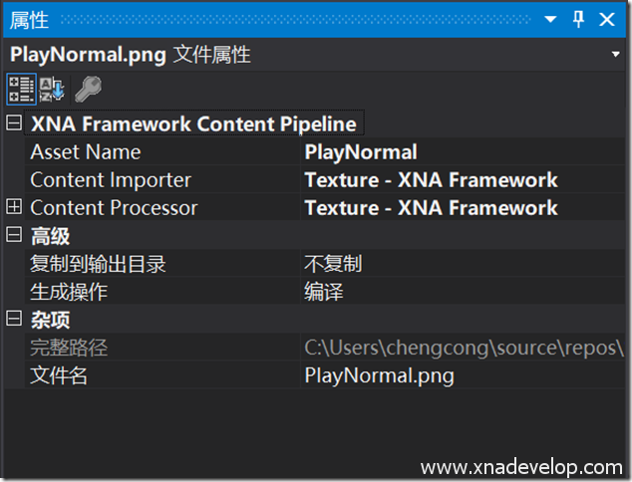Collapse the 高级 category
The image size is (632, 482).
point(13,235)
